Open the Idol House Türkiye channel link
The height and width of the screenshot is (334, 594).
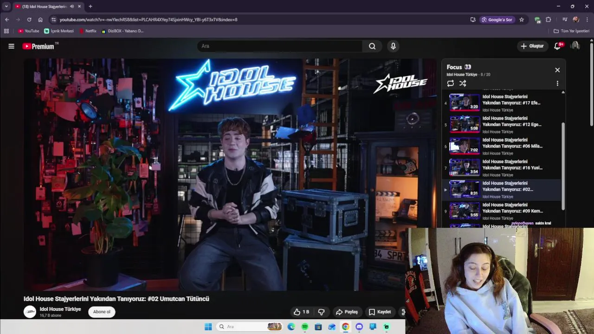60,309
